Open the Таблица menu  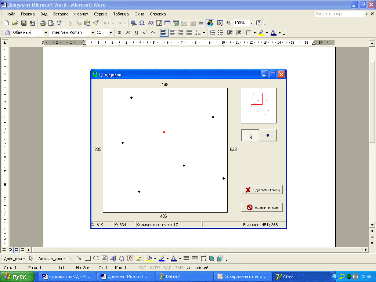click(x=121, y=14)
